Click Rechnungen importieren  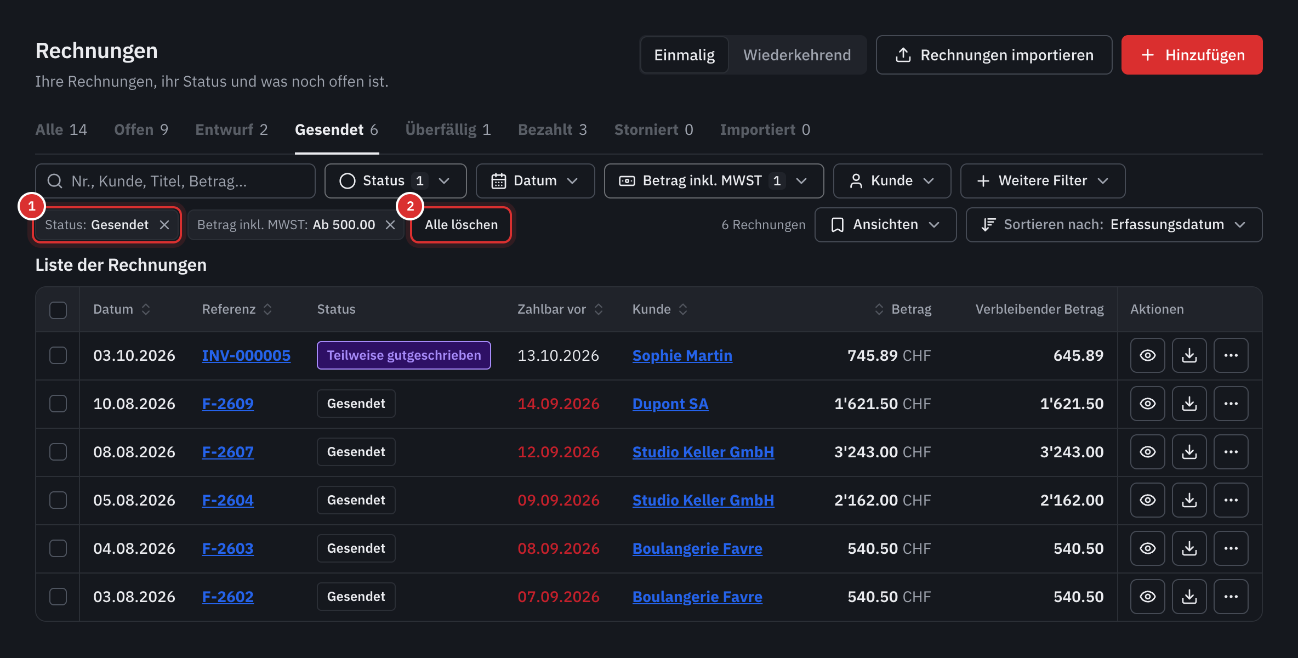(994, 55)
